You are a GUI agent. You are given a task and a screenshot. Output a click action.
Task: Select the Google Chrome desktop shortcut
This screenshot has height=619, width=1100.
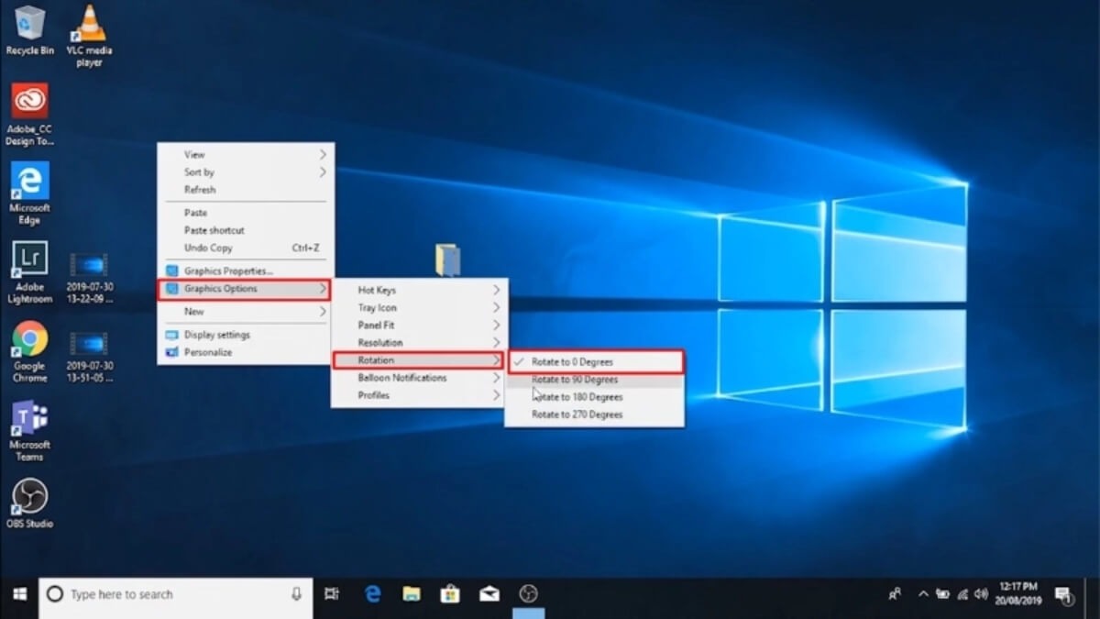point(29,351)
